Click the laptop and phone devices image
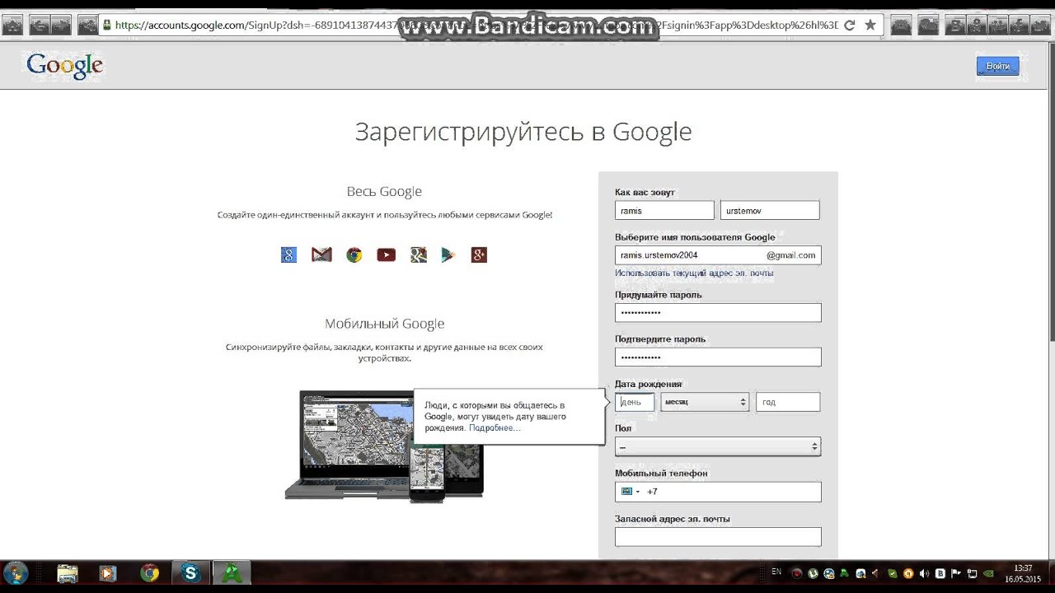The width and height of the screenshot is (1055, 593). click(x=384, y=446)
